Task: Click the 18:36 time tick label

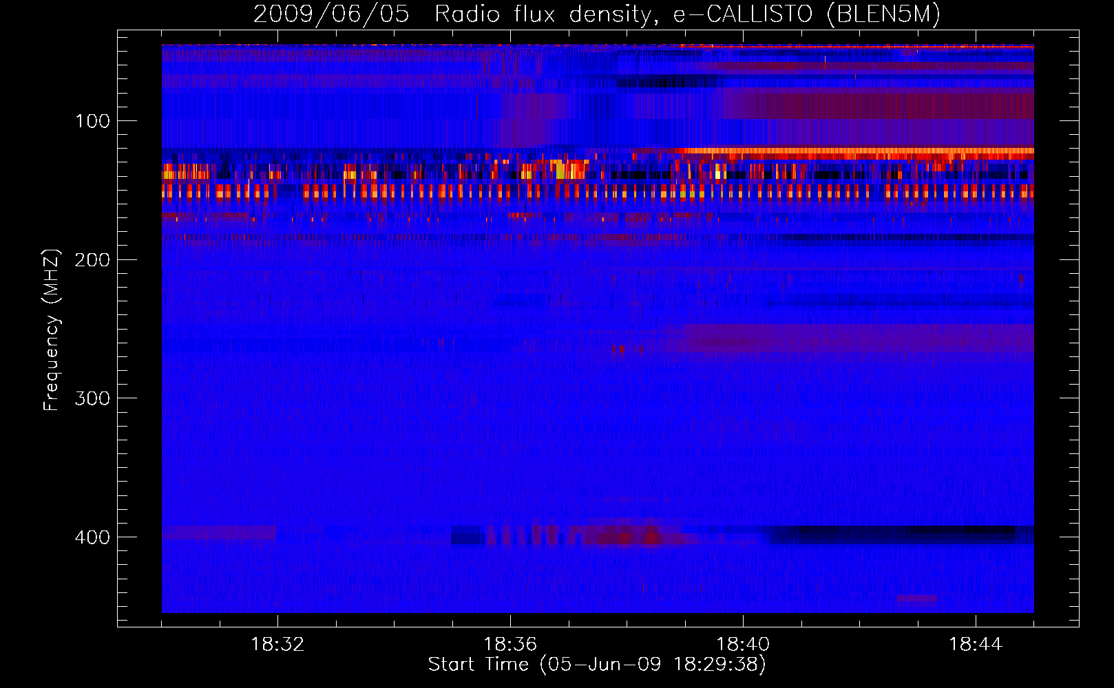Action: coord(510,645)
